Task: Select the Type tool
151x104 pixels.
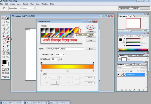Action: coord(8,46)
